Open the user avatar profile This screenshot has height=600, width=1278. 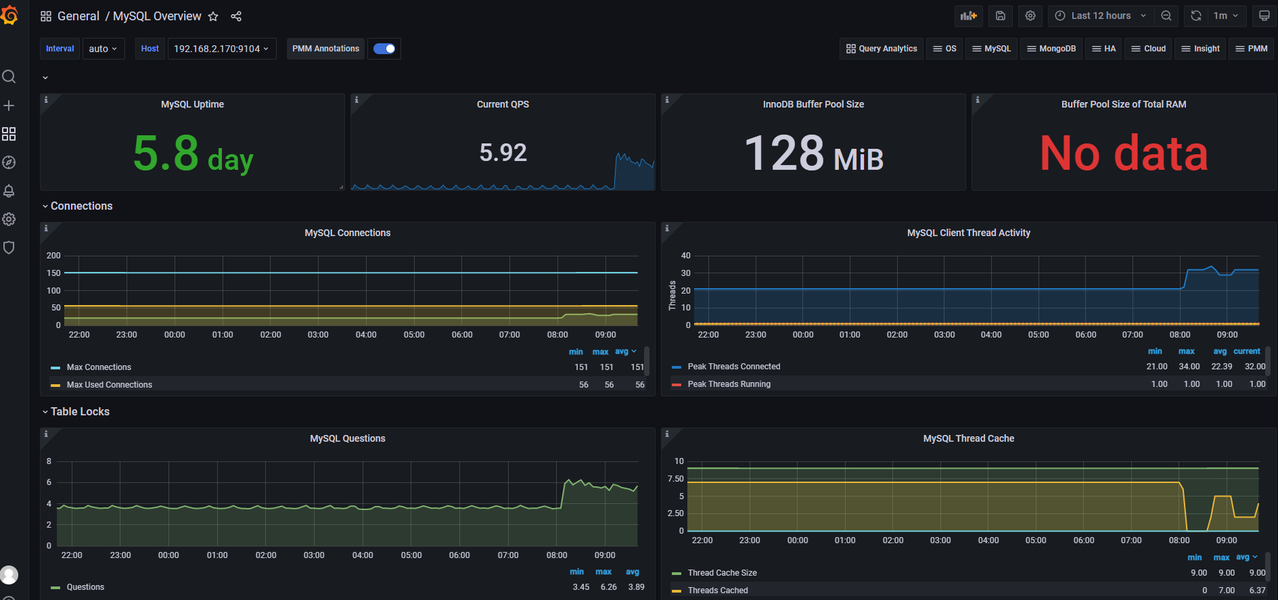pyautogui.click(x=9, y=575)
